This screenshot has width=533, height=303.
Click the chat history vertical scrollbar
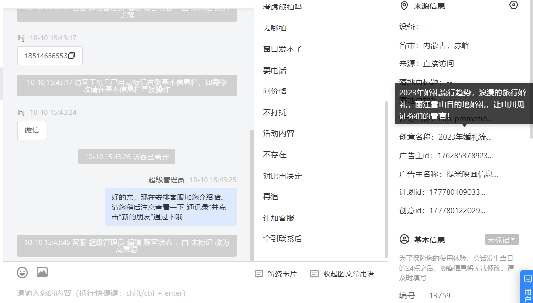pyautogui.click(x=252, y=195)
